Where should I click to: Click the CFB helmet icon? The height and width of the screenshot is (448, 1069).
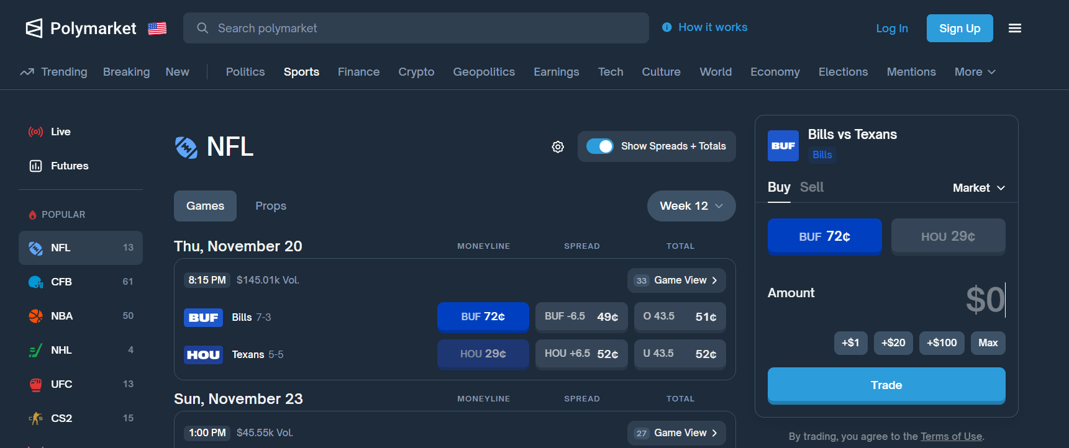[35, 282]
